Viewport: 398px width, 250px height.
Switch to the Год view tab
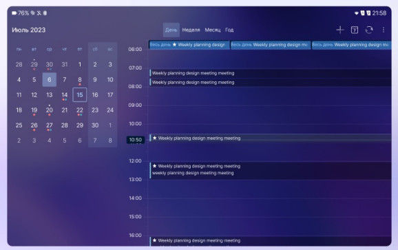229,30
